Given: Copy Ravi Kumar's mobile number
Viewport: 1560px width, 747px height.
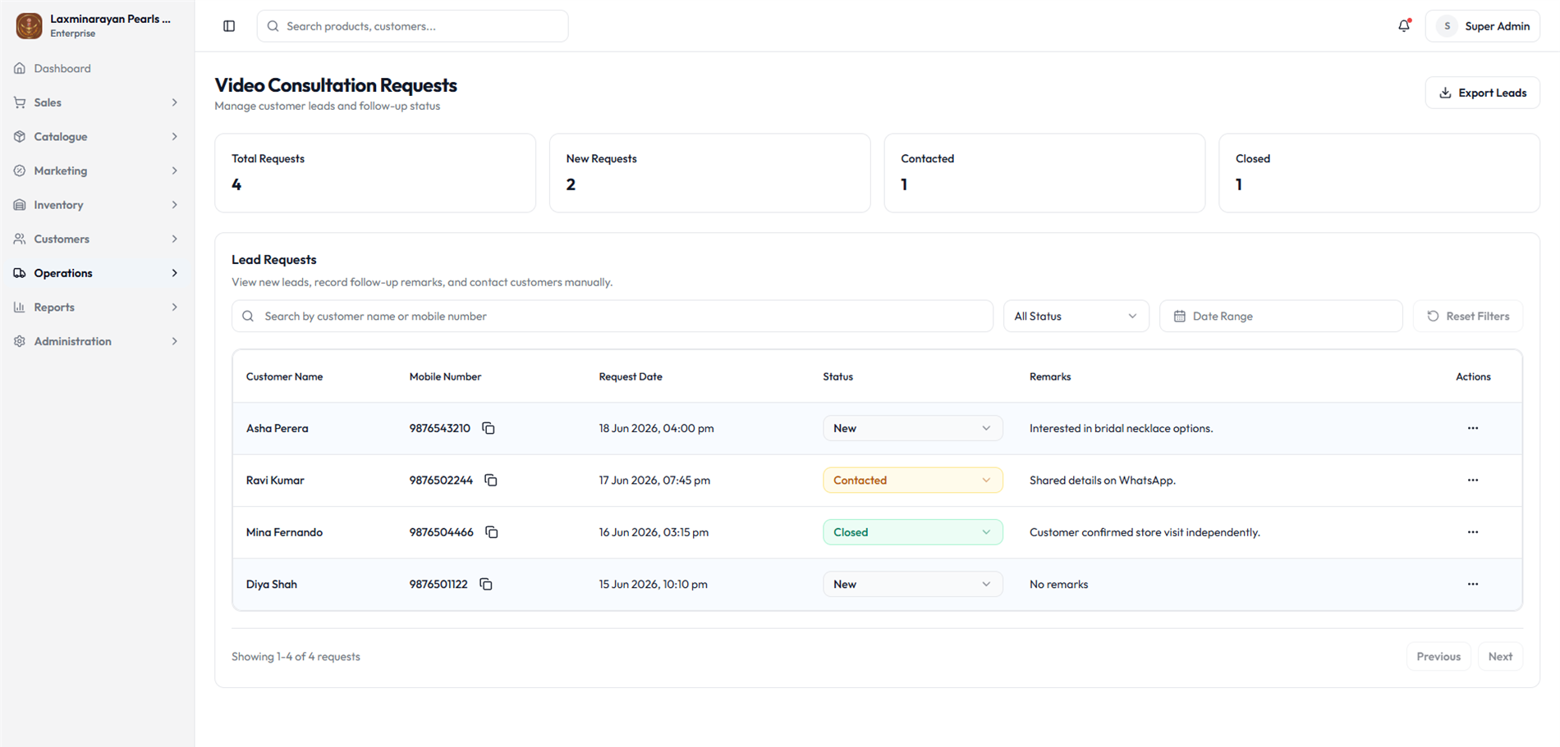Looking at the screenshot, I should coord(491,481).
